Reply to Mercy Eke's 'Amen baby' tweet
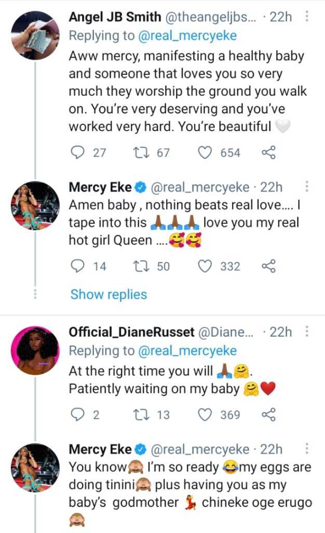 [x=77, y=266]
